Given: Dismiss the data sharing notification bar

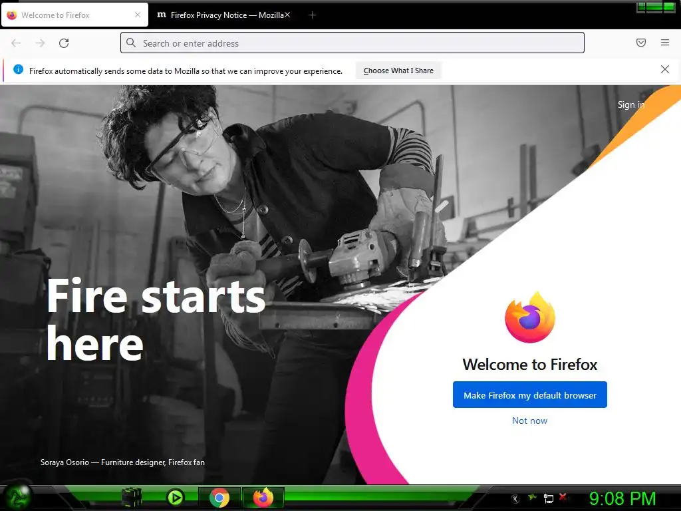Looking at the screenshot, I should [x=664, y=69].
